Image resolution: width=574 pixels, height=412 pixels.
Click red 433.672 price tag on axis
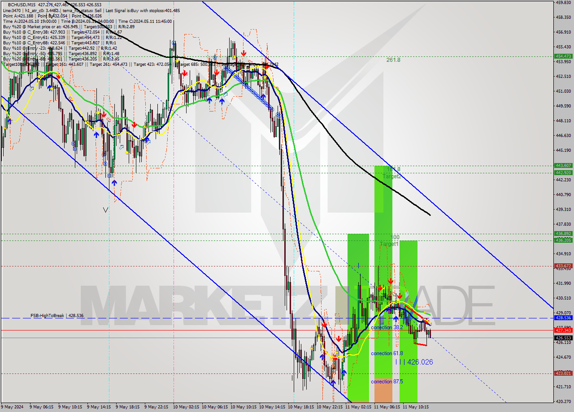[563, 266]
